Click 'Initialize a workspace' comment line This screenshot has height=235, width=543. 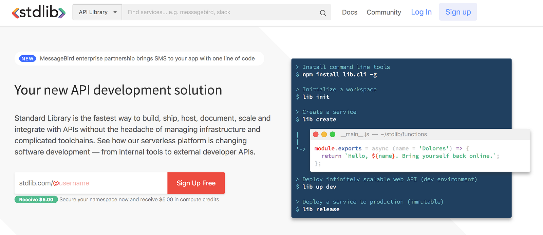click(x=339, y=89)
